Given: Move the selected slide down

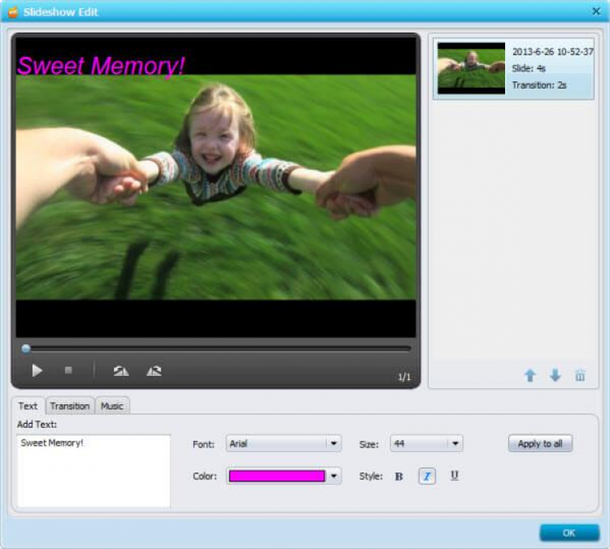Looking at the screenshot, I should [x=555, y=376].
